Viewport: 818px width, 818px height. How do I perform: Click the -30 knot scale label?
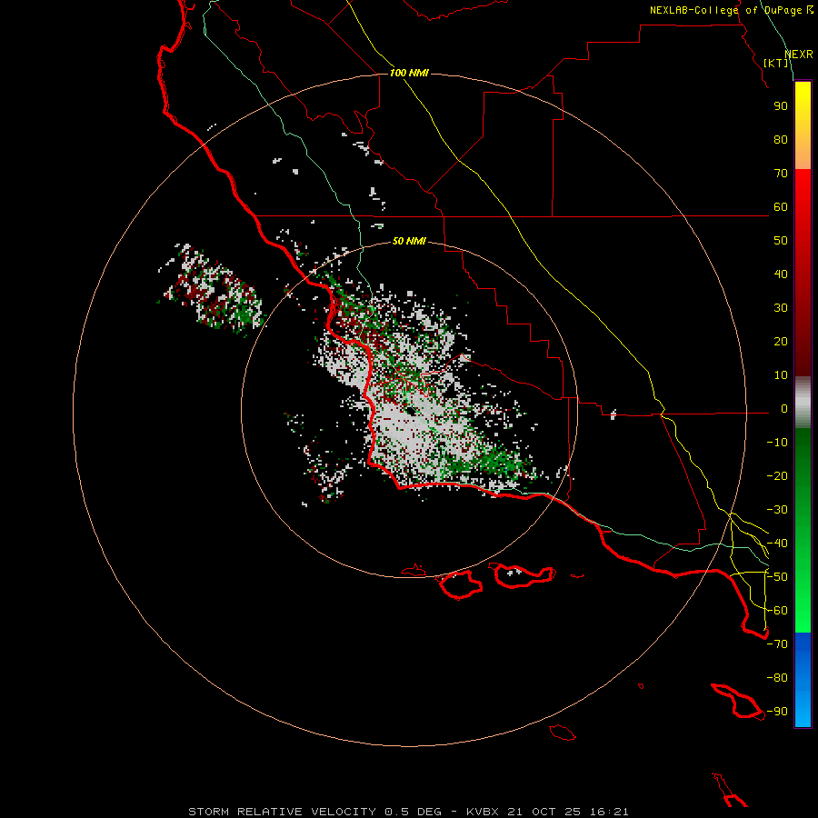(x=777, y=510)
